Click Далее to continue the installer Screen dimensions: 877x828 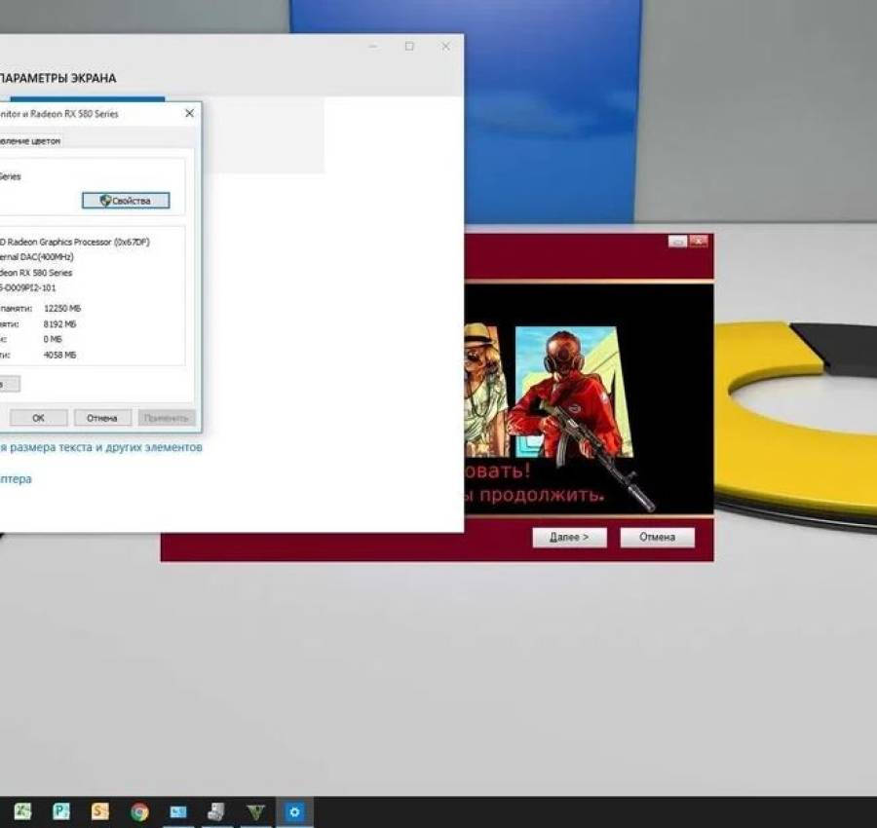point(569,537)
